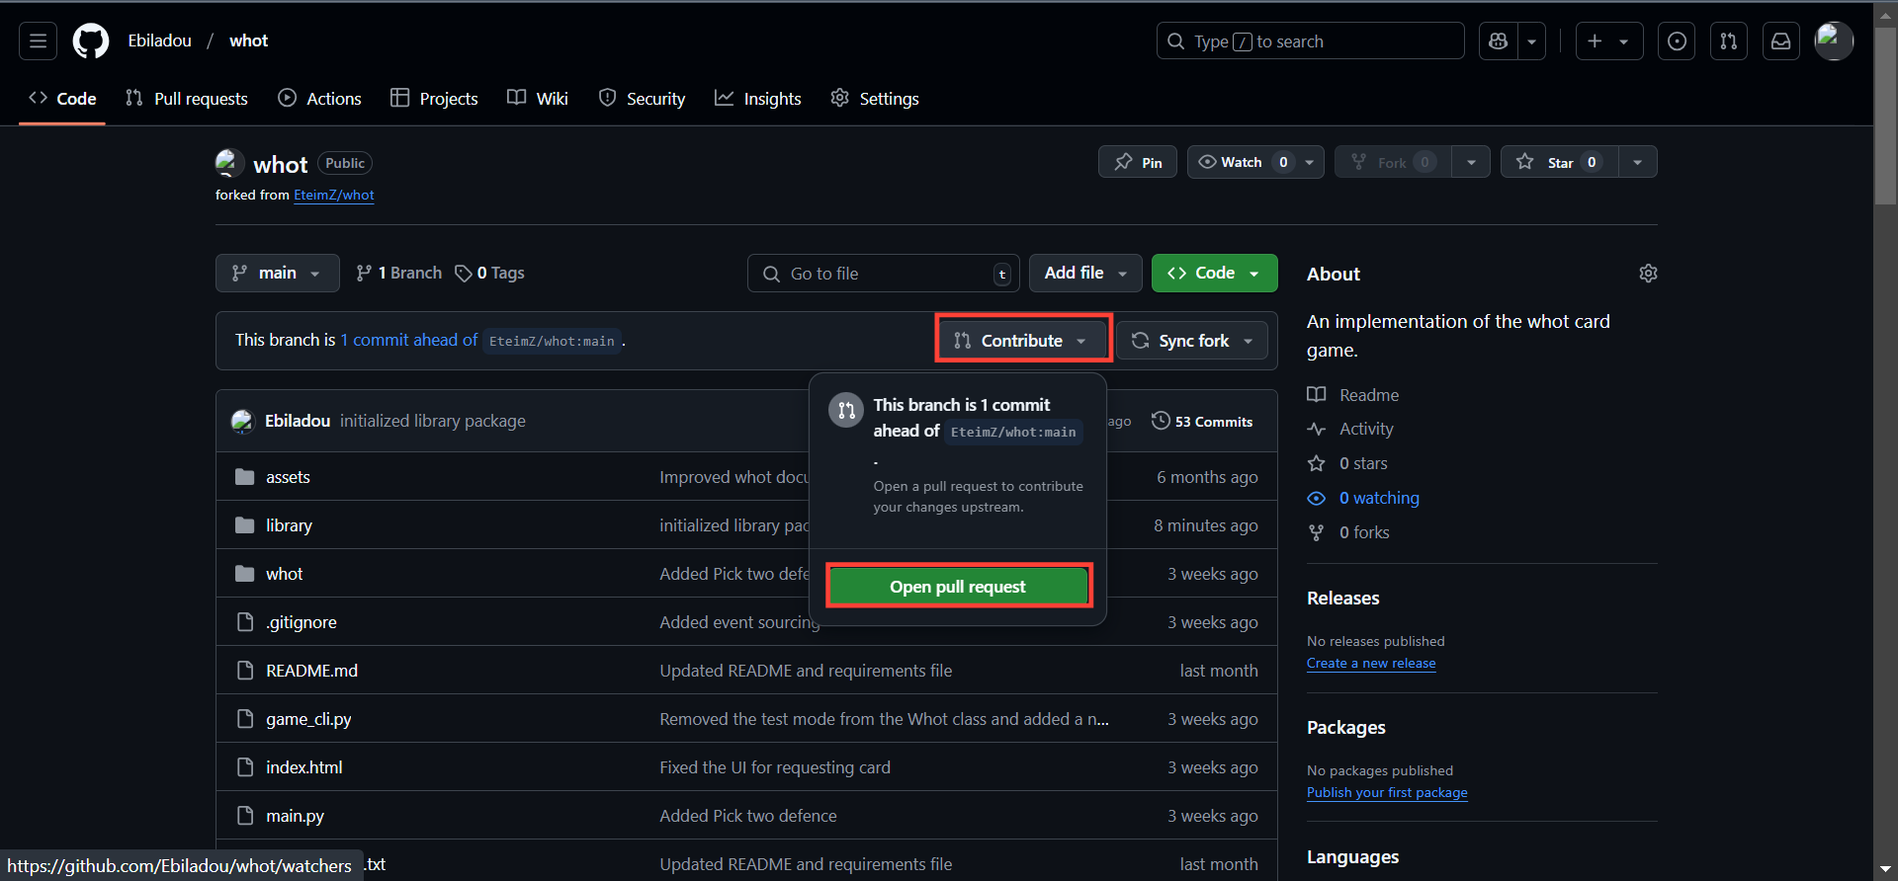
Task: Click Publish your first package link
Action: coord(1387,793)
